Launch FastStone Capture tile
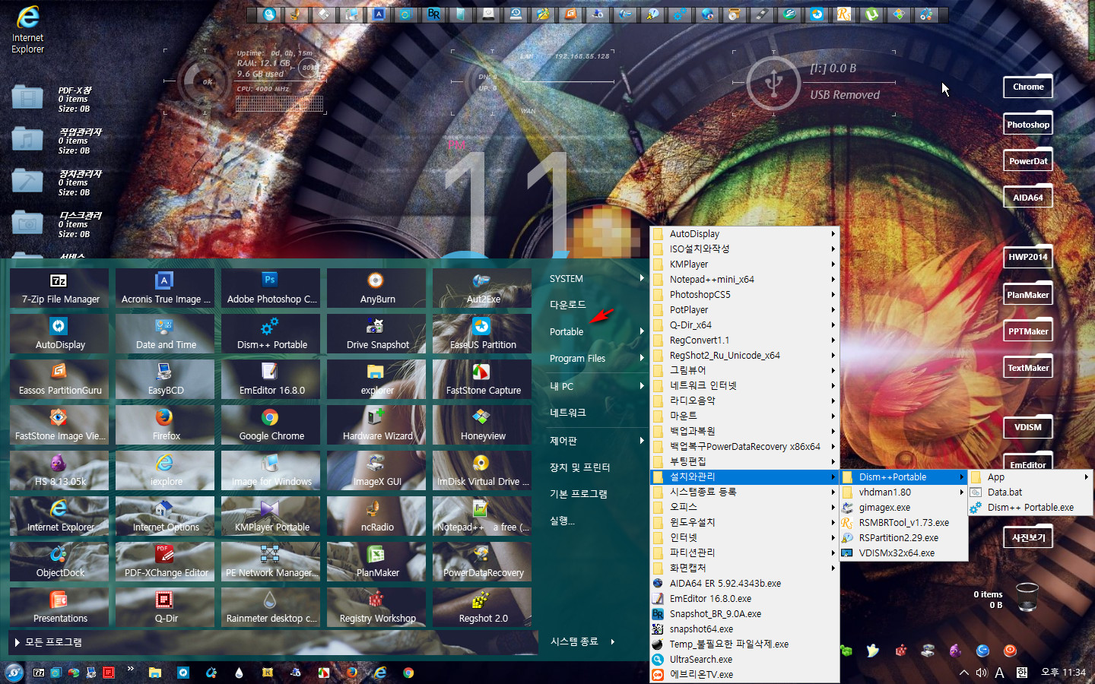1095x684 pixels. coord(482,379)
